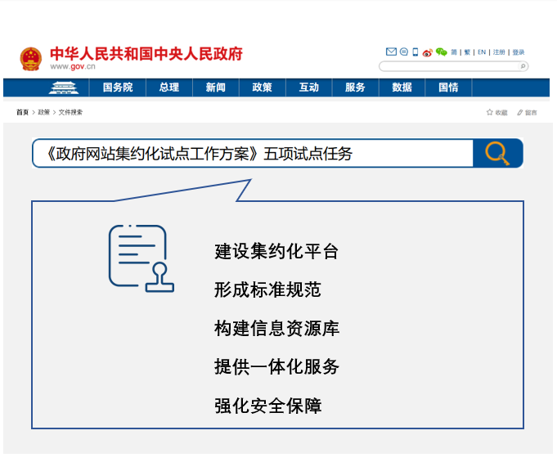Open the mail envelope icon

391,52
